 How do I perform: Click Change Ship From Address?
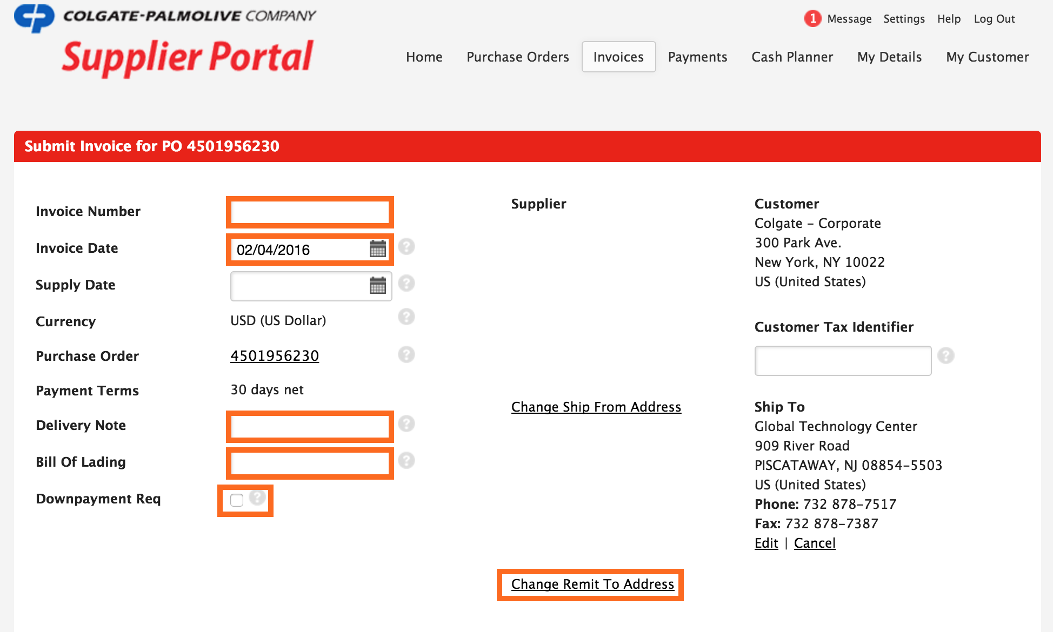coord(595,407)
